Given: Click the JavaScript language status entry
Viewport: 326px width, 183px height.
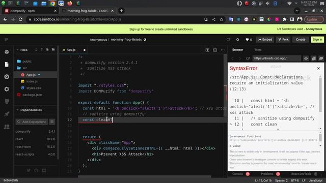Looking at the screenshot, I should (315, 180).
